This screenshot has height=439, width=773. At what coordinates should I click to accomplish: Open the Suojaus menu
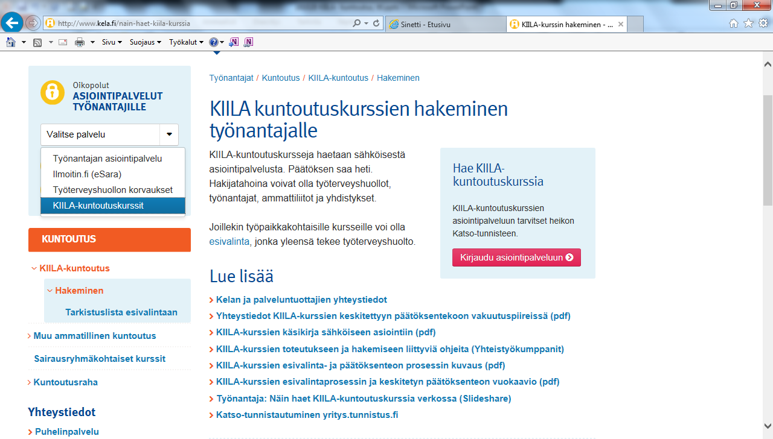click(x=146, y=42)
